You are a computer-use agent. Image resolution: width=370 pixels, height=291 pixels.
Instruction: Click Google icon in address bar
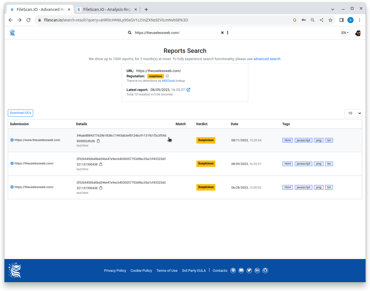click(295, 20)
